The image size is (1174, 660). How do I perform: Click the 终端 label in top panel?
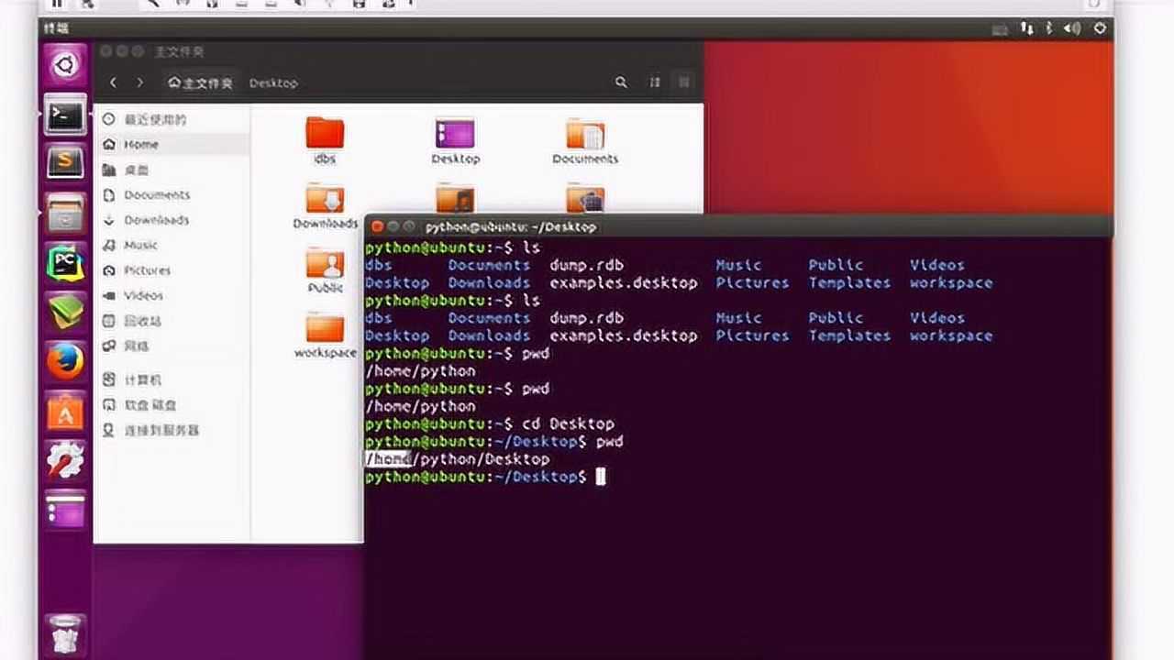coord(56,28)
